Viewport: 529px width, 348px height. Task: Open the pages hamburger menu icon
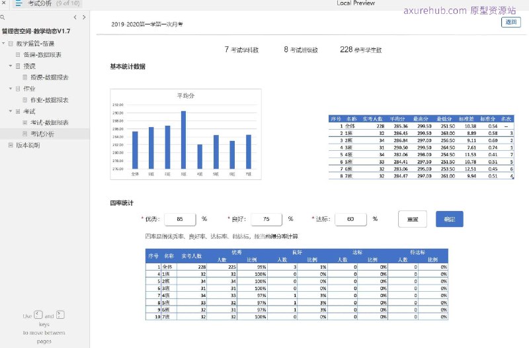click(x=19, y=3)
